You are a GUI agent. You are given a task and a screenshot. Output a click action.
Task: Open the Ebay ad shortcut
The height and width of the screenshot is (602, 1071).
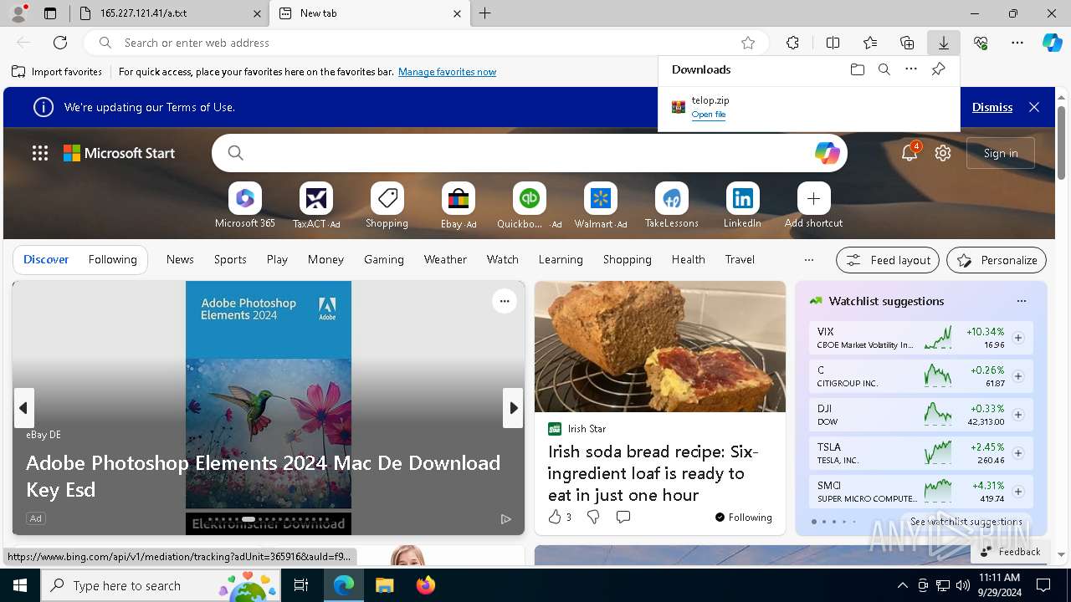[x=459, y=206]
